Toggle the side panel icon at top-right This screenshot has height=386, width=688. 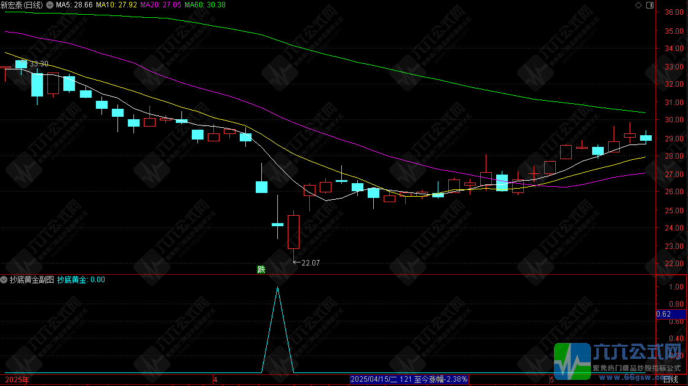(650, 6)
